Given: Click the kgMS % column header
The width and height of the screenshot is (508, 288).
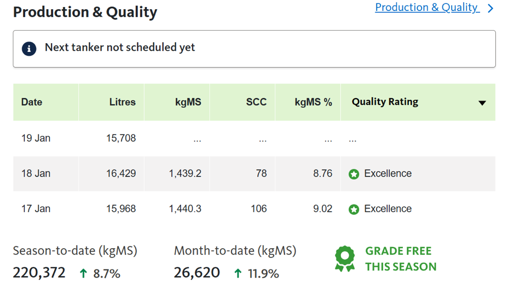Looking at the screenshot, I should coord(313,102).
